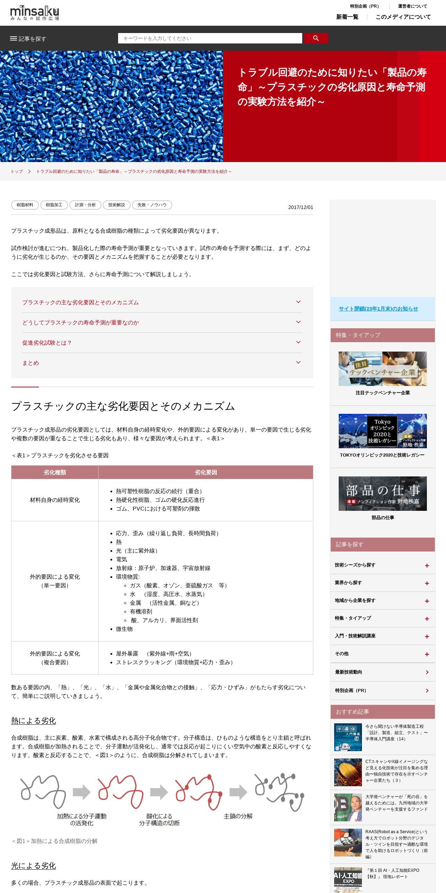Viewport: 446px width, 893px height.
Task: Open 部品の仕事 banner image
Action: [x=383, y=493]
